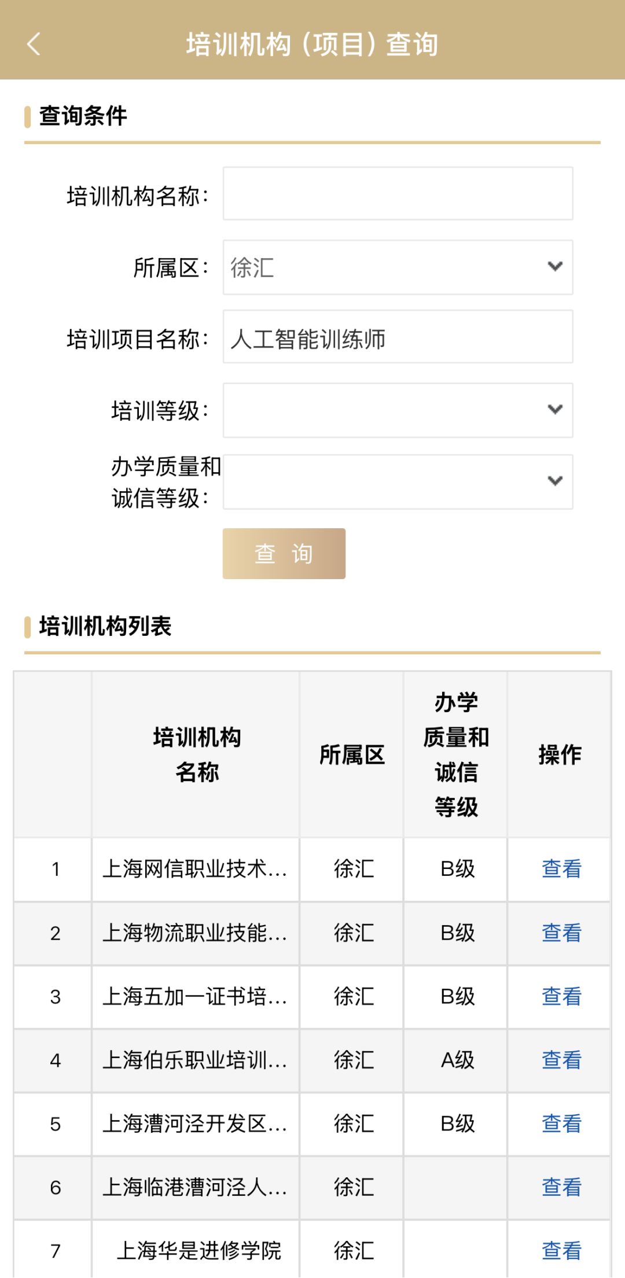Open the 所属区 district dropdown

(x=398, y=267)
